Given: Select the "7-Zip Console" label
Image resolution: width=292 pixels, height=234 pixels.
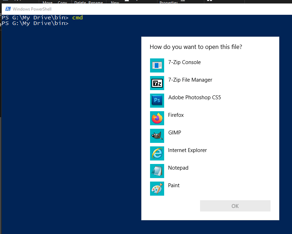Looking at the screenshot, I should 184,62.
